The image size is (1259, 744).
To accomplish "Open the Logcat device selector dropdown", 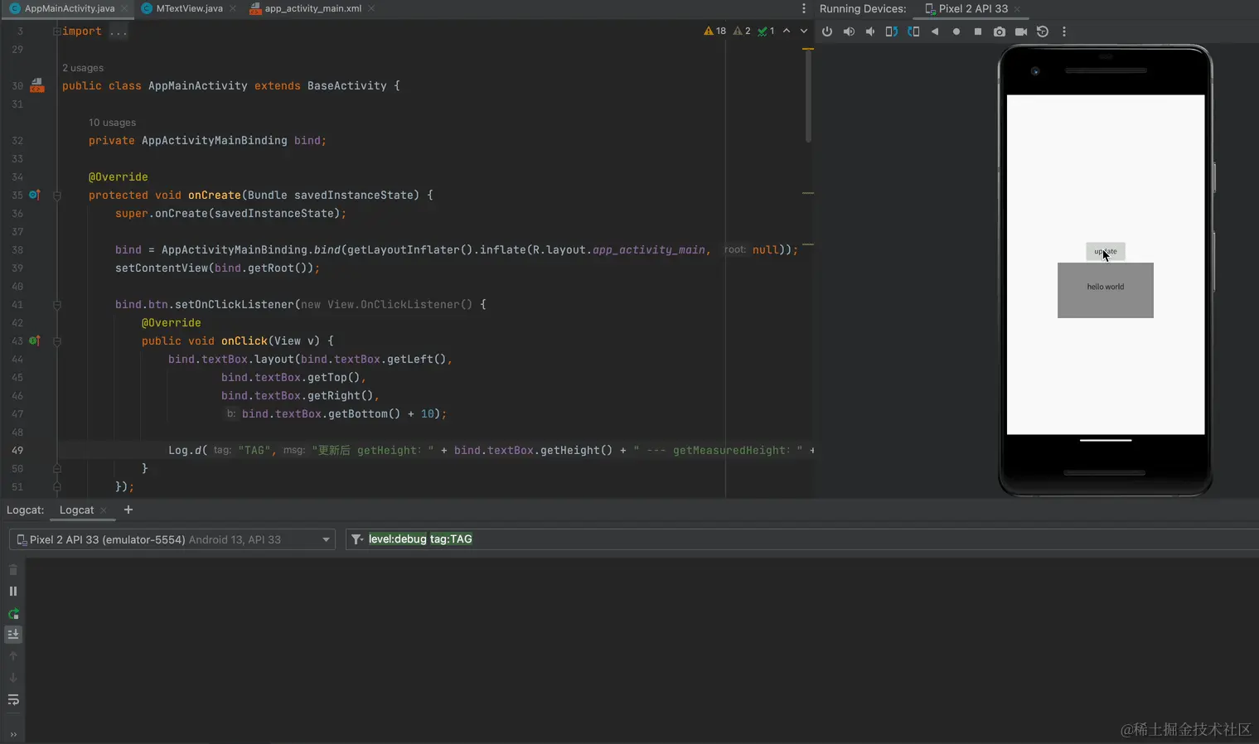I will [172, 539].
